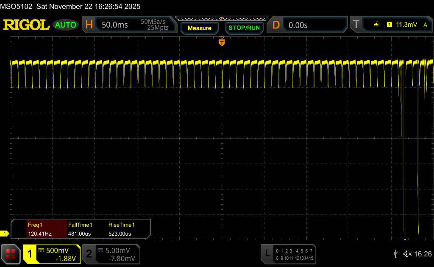Viewport: 434px width, 267px height.
Task: Click the RIGOL logo
Action: [26, 25]
